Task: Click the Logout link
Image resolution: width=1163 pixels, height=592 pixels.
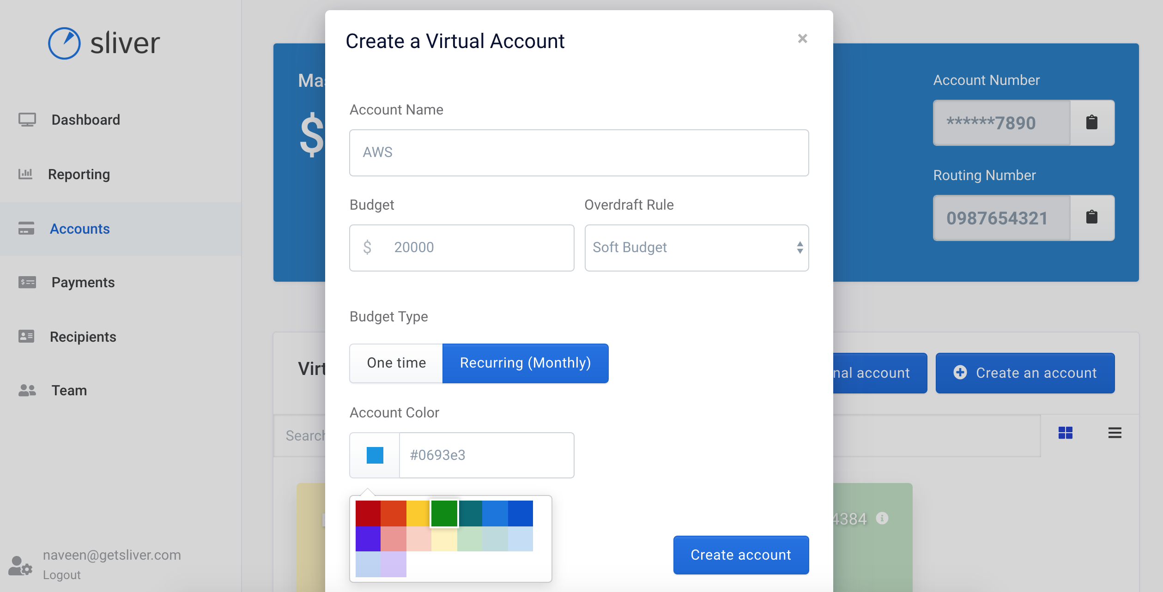Action: click(x=62, y=575)
